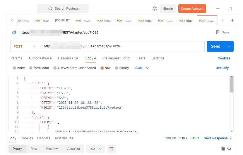
Task: Open the Save Response dropdown
Action: coord(218,138)
